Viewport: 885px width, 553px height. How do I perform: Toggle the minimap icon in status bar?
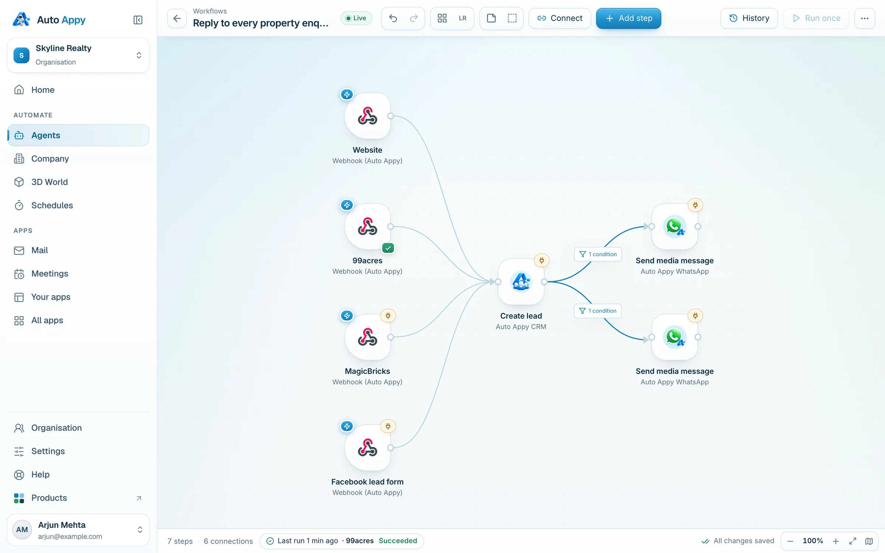click(x=869, y=541)
